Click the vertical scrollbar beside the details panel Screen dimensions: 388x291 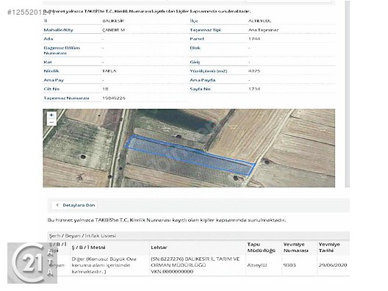tap(348, 94)
